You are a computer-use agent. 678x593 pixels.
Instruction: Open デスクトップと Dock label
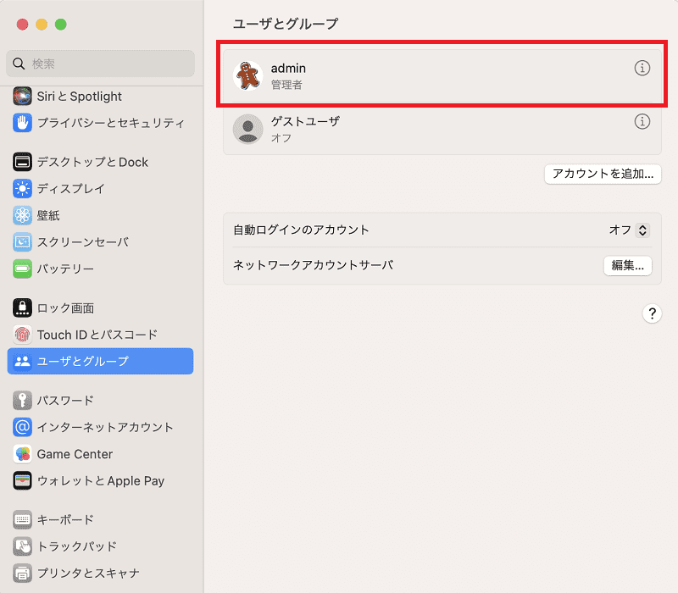92,162
